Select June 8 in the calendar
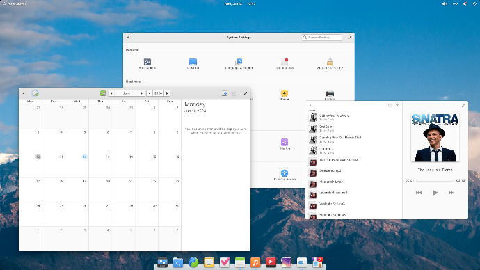 154,132
